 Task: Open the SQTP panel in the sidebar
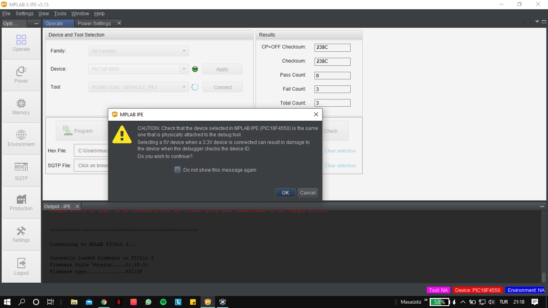tap(21, 171)
